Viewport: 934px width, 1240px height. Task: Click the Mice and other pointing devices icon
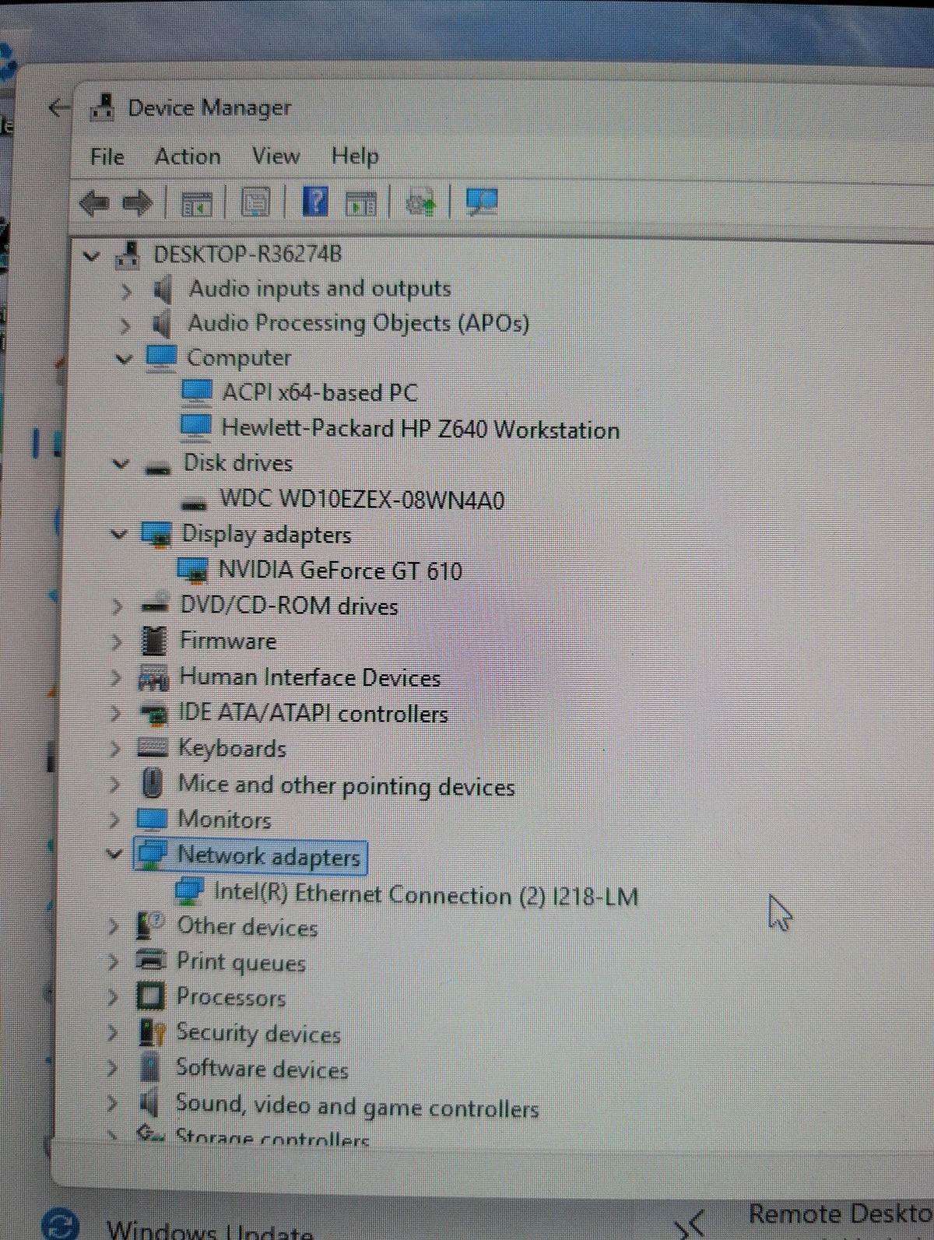click(x=153, y=783)
